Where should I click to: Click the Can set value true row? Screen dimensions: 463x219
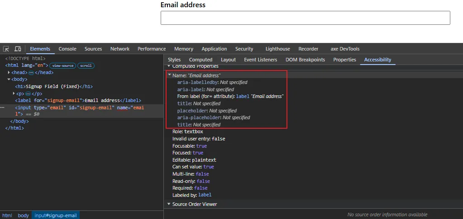tap(193, 167)
